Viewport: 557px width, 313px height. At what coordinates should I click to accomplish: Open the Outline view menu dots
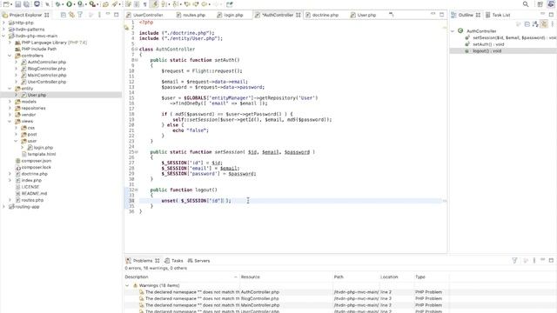coord(553,24)
